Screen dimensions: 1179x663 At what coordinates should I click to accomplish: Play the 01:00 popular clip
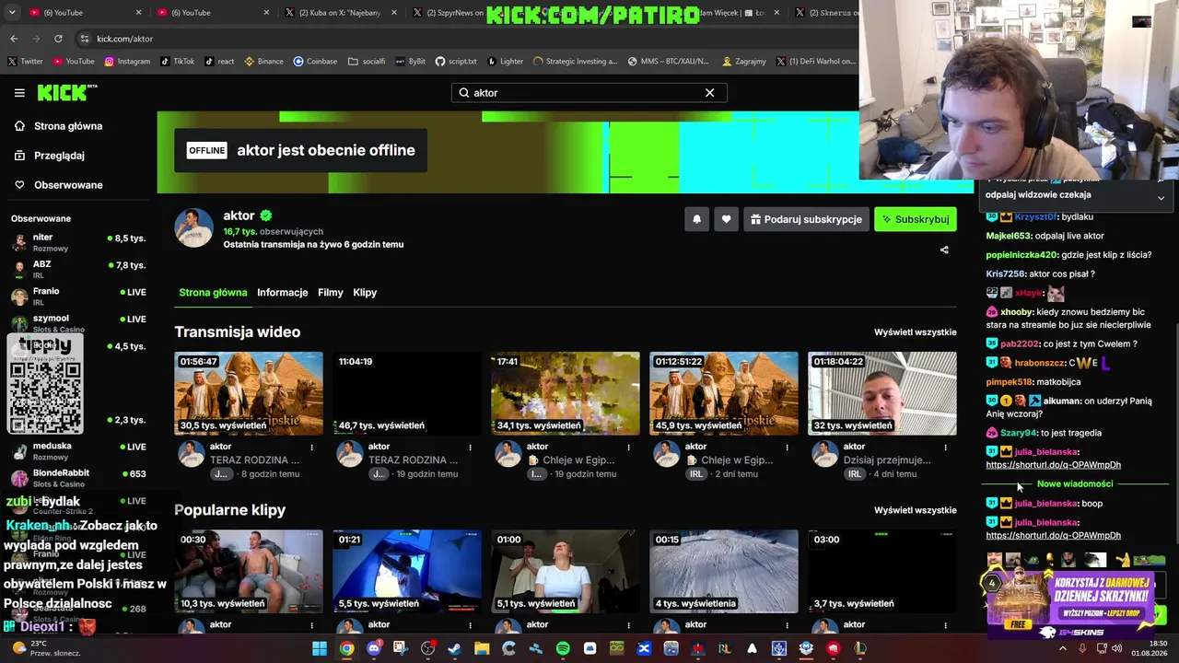point(566,571)
